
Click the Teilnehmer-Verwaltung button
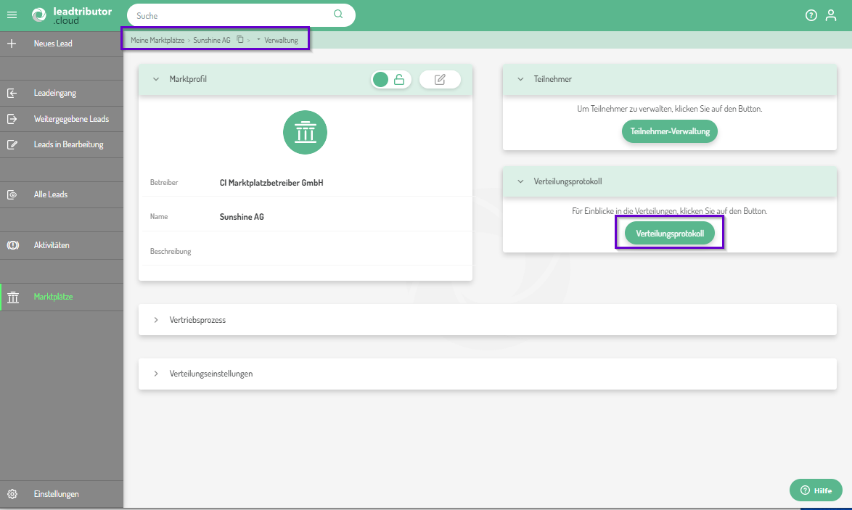click(670, 131)
